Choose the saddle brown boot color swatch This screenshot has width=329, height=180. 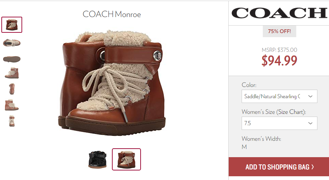click(126, 159)
